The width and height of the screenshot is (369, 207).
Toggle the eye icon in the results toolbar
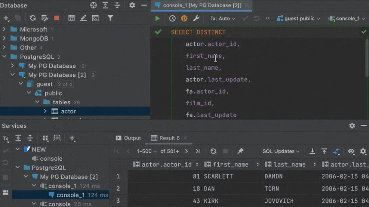point(351,151)
